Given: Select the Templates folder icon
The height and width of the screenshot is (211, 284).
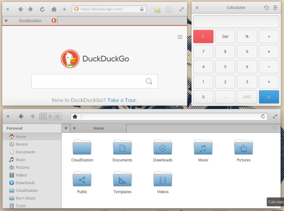Looking at the screenshot, I should [x=122, y=179].
